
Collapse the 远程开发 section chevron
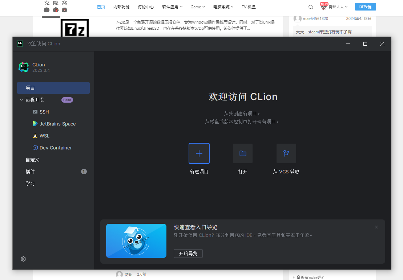pyautogui.click(x=21, y=100)
